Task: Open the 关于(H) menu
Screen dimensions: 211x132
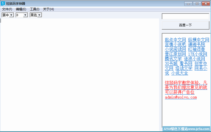Action: (48, 9)
